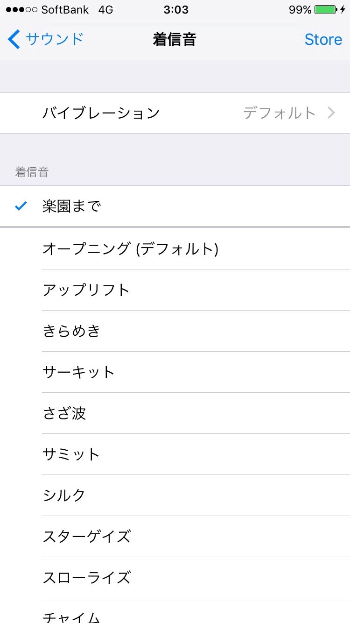Tap the back chevron icon beside サウンド
The width and height of the screenshot is (350, 623).
14,39
